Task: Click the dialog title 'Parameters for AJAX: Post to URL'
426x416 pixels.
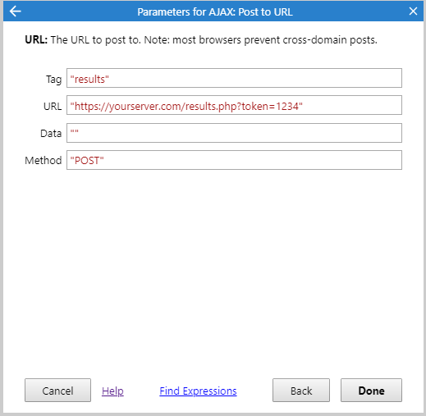Action: [215, 12]
